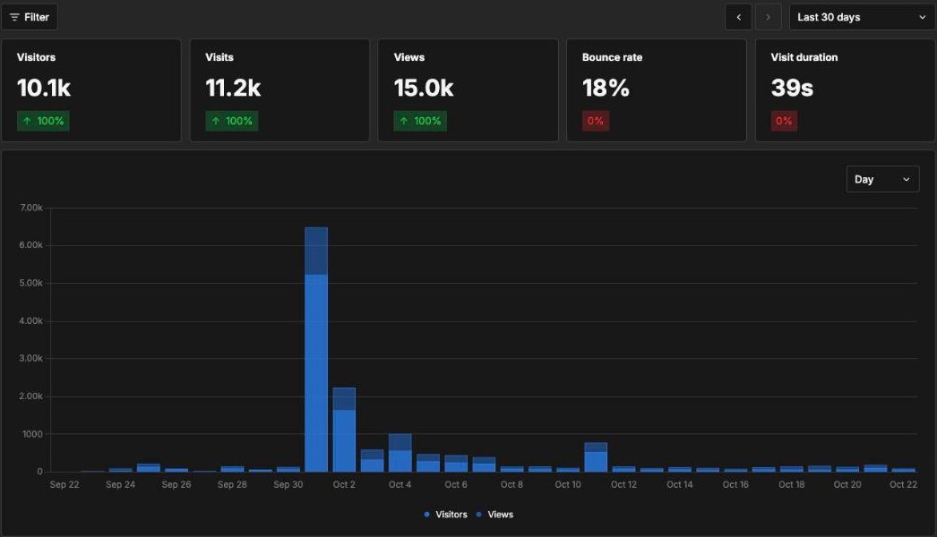Click the Sep 30 axis label
This screenshot has width=937, height=537.
288,484
